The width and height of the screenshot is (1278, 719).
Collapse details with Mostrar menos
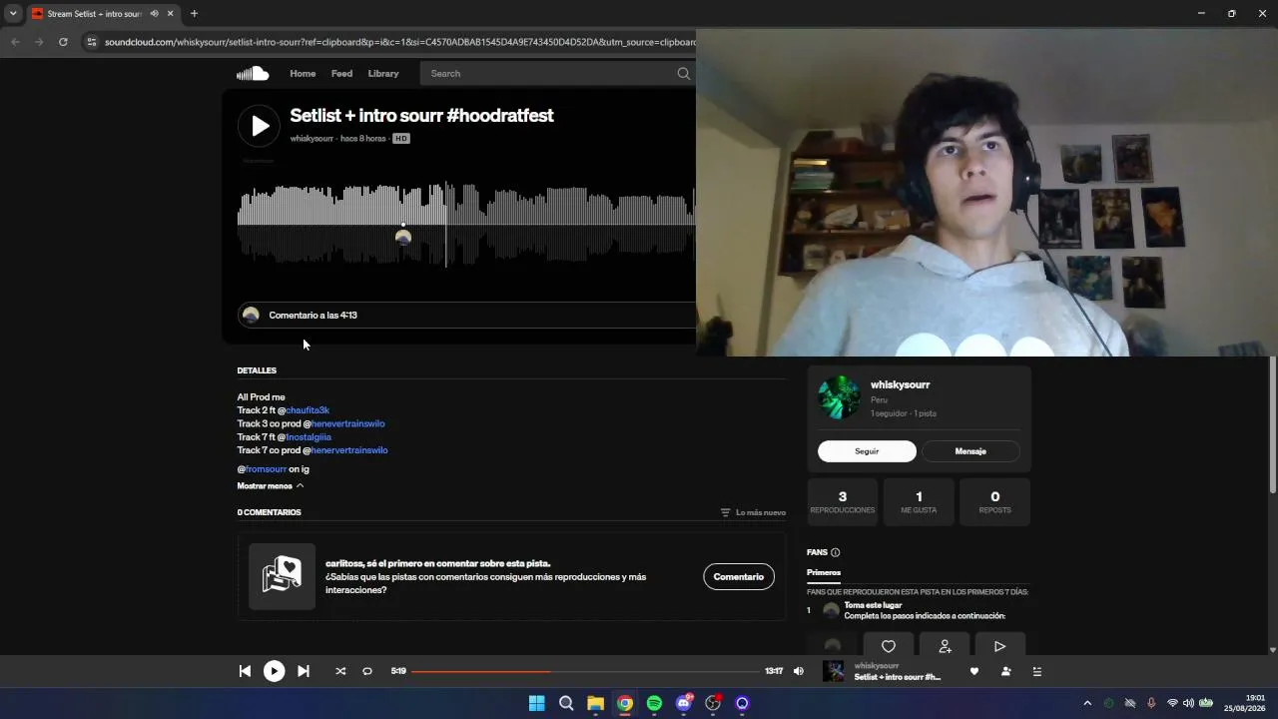(271, 486)
